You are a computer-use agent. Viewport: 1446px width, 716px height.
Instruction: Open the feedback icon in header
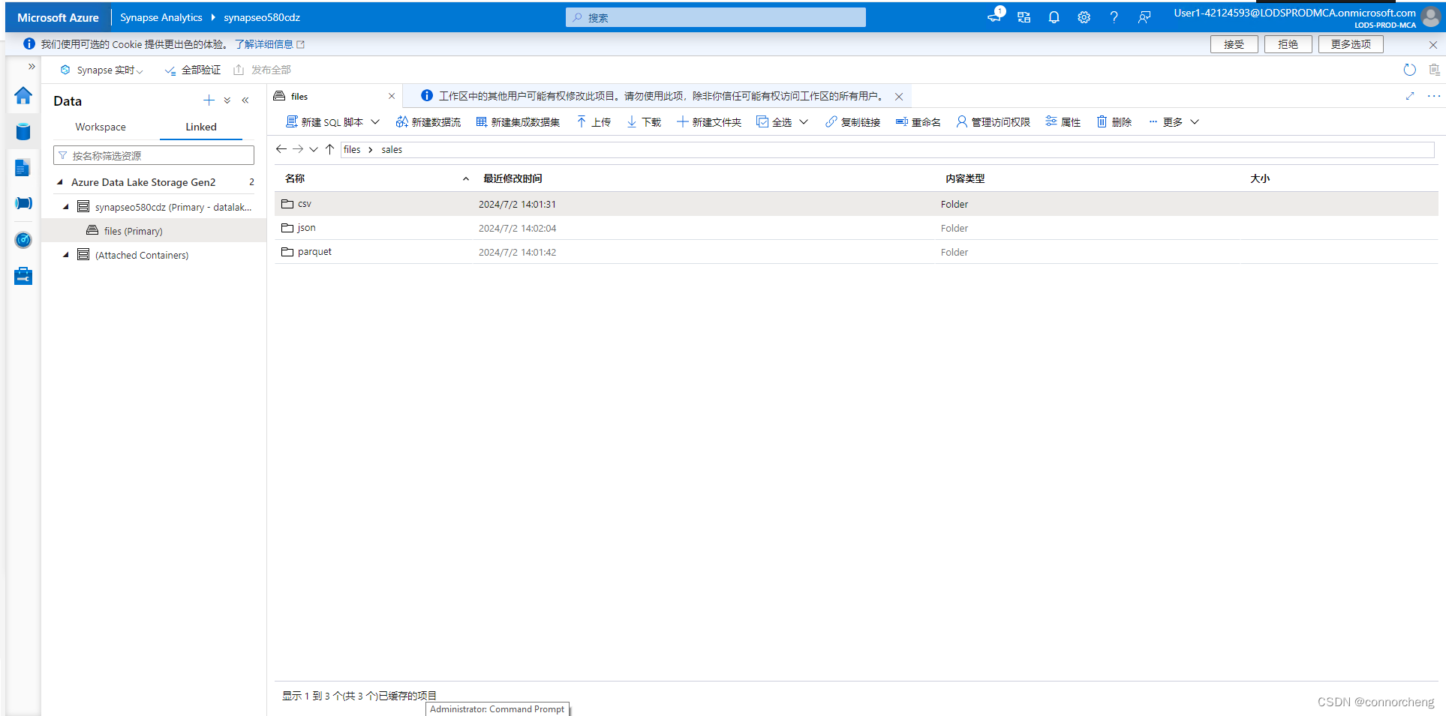(x=1144, y=17)
